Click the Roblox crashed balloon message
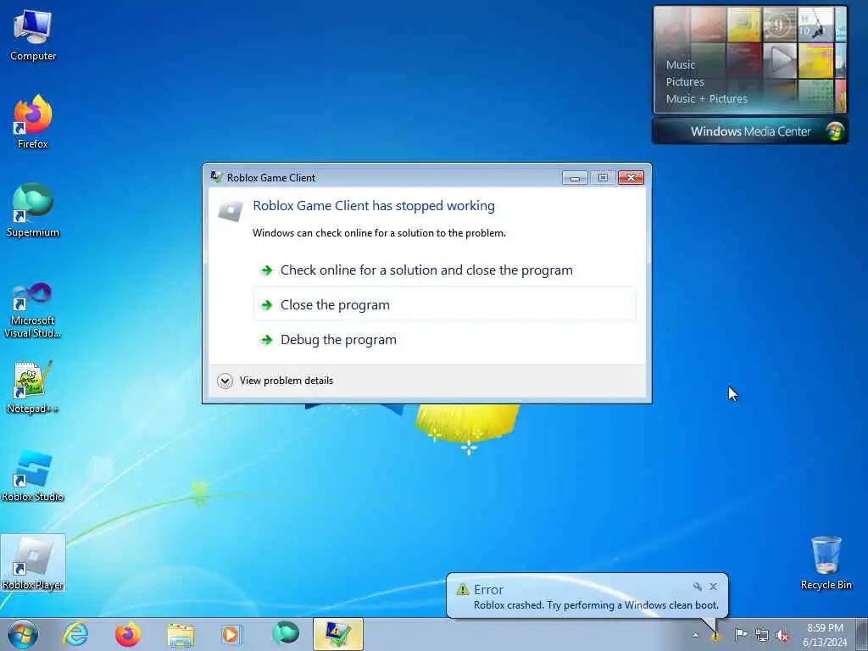 pyautogui.click(x=596, y=605)
